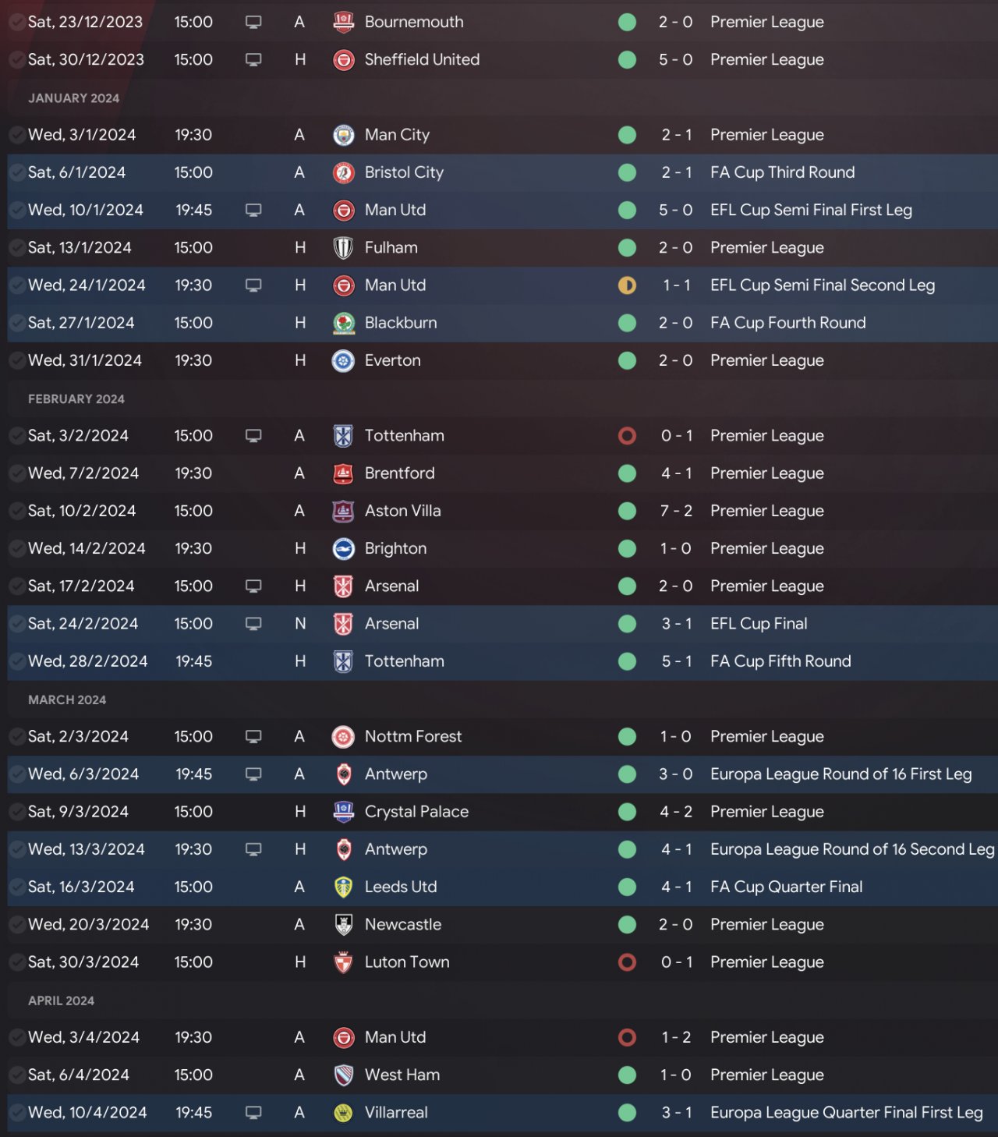Click the Blackburn club crest

coord(343,323)
